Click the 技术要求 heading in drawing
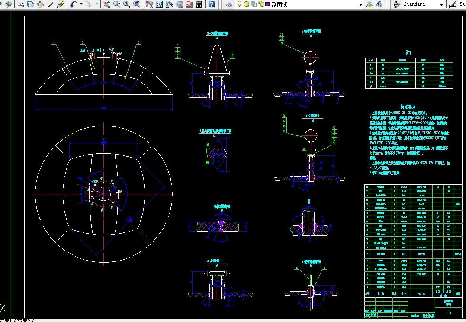The width and height of the screenshot is (466, 322). (x=408, y=107)
